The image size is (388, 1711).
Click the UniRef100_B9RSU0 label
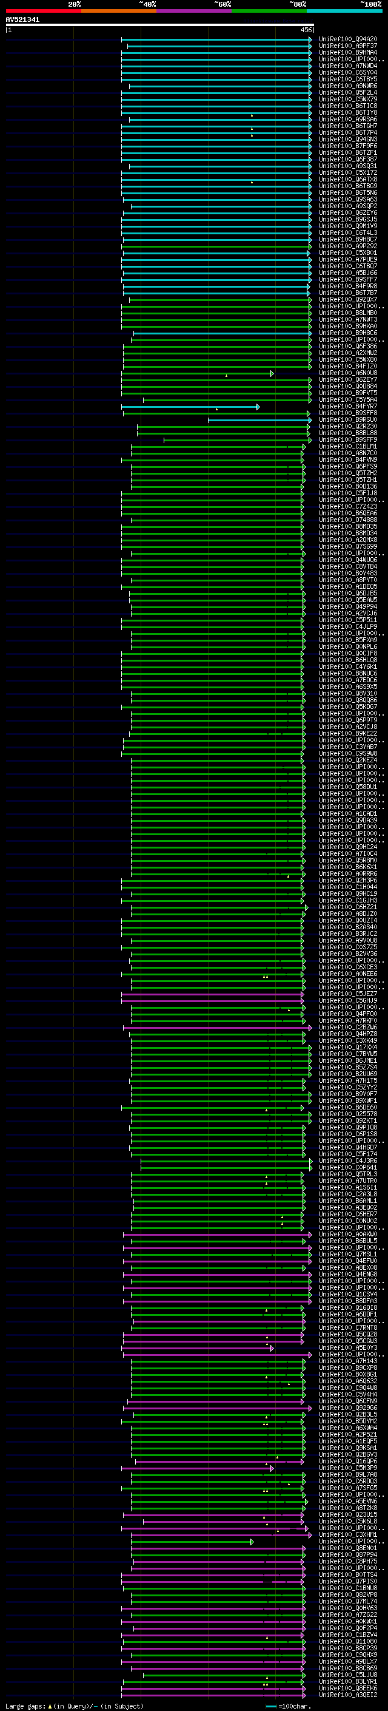click(x=347, y=420)
